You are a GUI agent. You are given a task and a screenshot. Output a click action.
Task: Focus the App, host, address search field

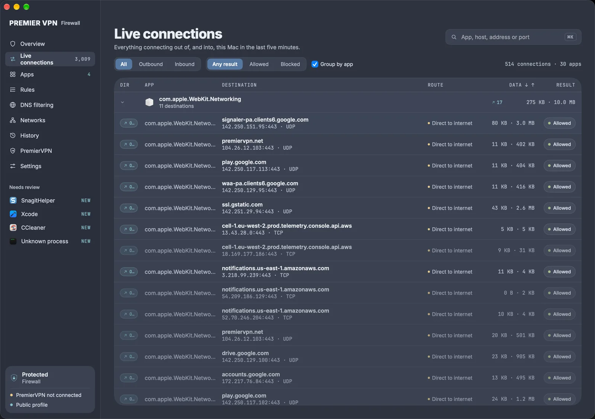[x=513, y=37]
